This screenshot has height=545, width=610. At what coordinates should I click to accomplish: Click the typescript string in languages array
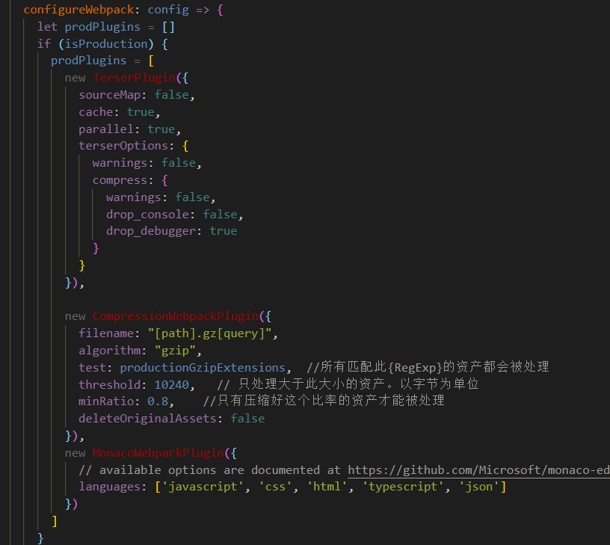402,486
